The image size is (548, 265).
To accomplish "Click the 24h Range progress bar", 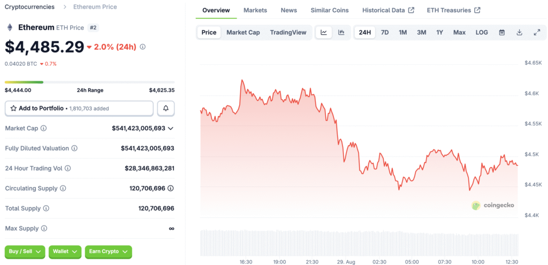I will [89, 82].
